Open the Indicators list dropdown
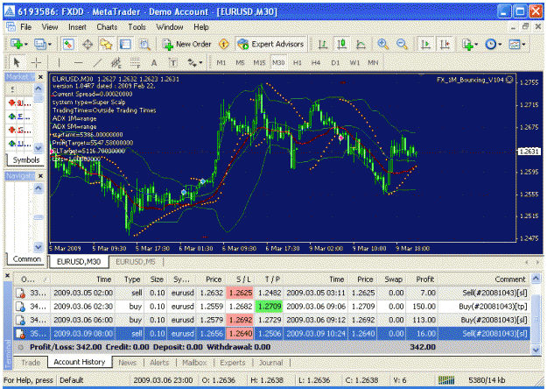Viewport: 547px width, 389px height. [476, 45]
